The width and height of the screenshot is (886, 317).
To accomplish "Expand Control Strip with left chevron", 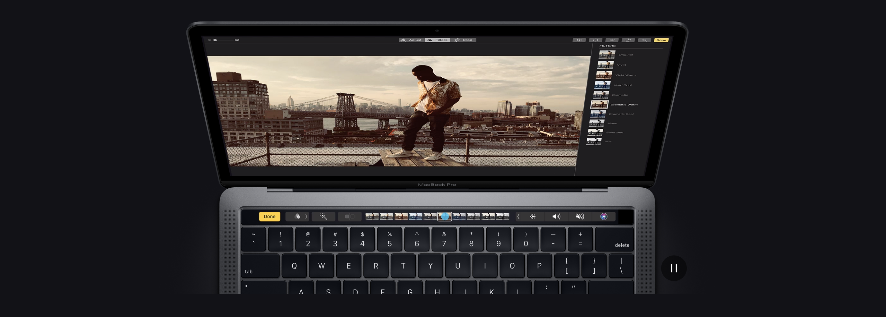I will (518, 216).
